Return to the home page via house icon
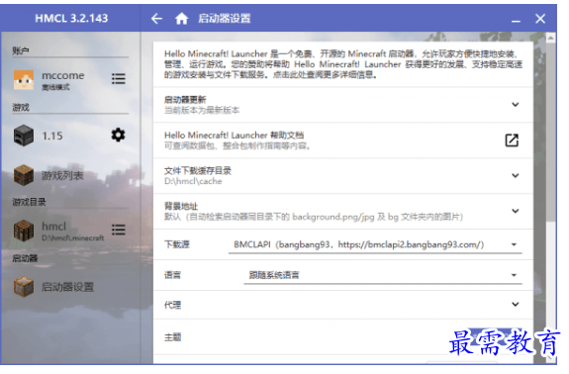The image size is (569, 374). pos(181,18)
